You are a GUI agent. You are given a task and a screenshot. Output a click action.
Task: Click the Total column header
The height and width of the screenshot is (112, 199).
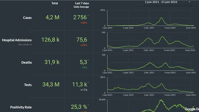55,3
